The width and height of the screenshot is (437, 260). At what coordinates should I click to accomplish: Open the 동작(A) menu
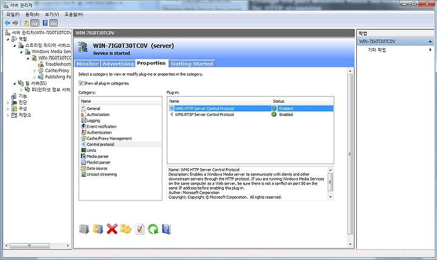(32, 14)
